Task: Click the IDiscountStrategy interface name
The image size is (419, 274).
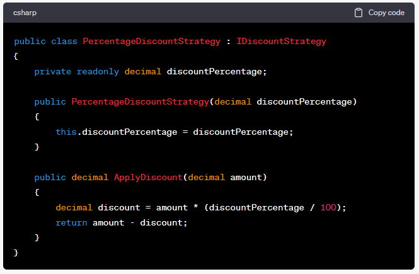Action: pos(281,42)
